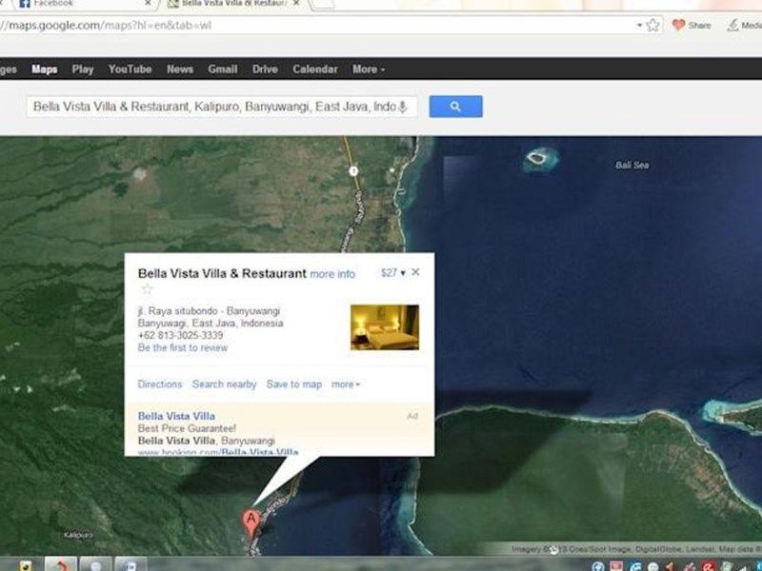Click the more info link

click(332, 274)
